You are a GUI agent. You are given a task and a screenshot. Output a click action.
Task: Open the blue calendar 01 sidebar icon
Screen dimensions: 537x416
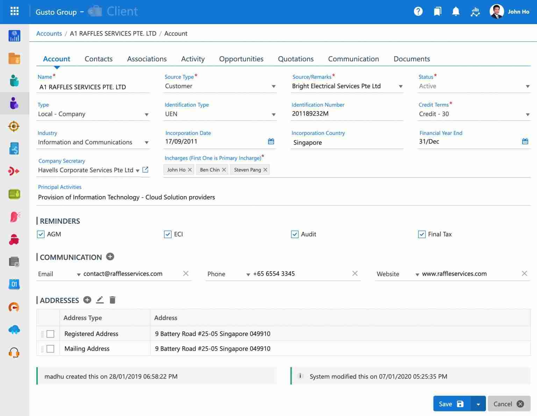(x=14, y=284)
